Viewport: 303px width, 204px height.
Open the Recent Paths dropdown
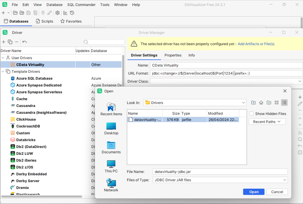pyautogui.click(x=267, y=122)
